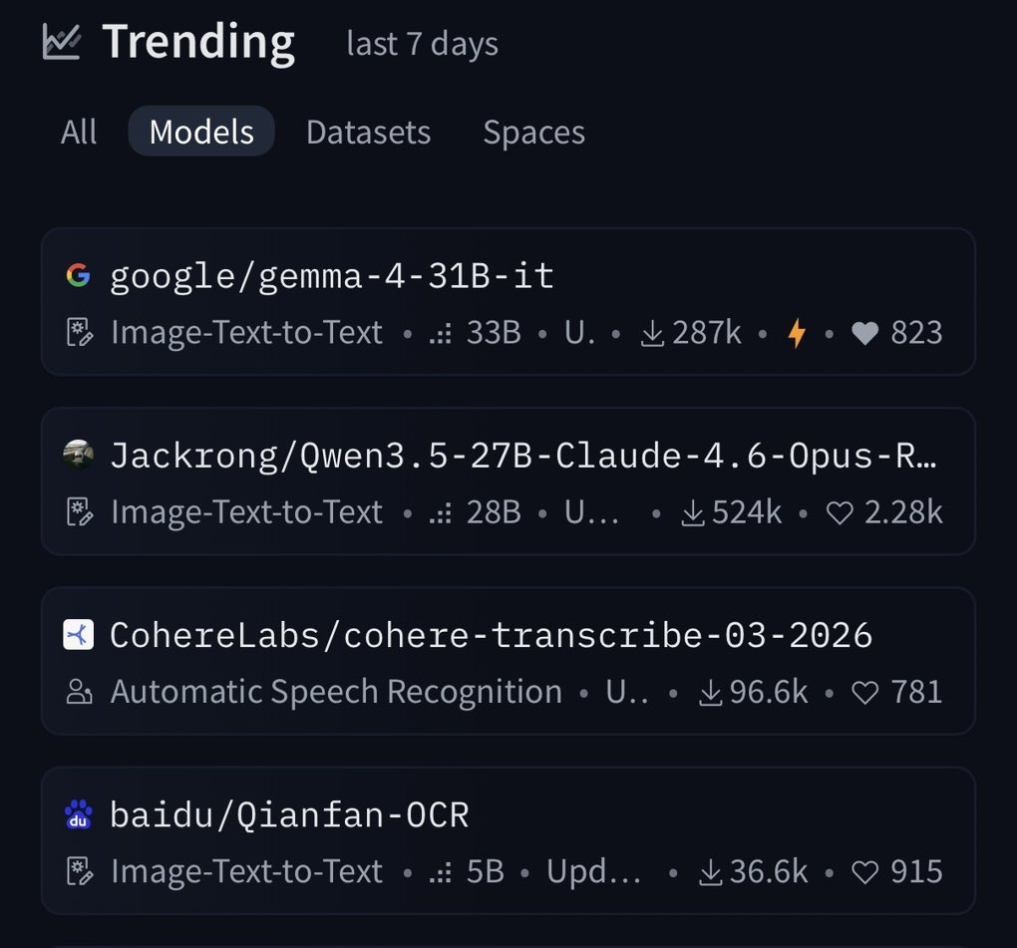Click the heart icon showing 823 likes
This screenshot has width=1017, height=948.
coord(865,333)
